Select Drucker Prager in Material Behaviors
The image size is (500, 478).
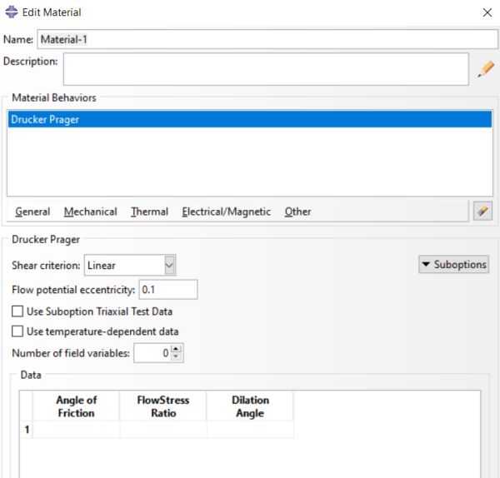[248, 119]
